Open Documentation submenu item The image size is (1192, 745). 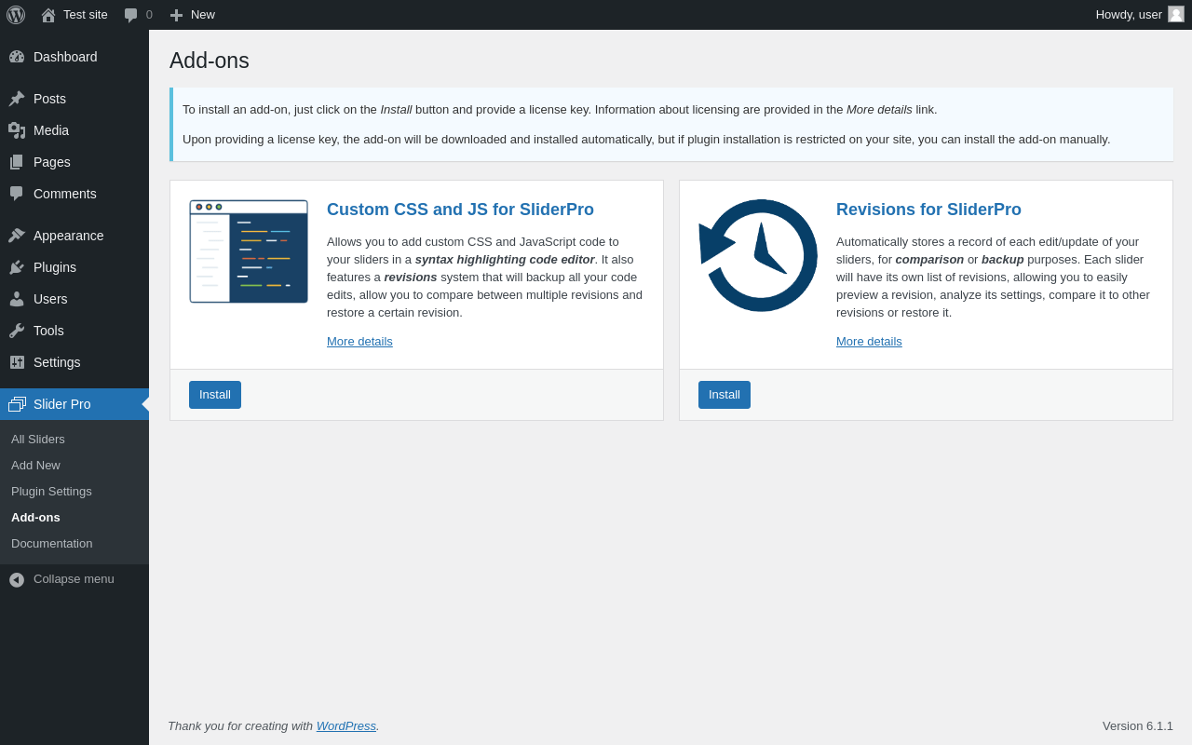point(74,544)
